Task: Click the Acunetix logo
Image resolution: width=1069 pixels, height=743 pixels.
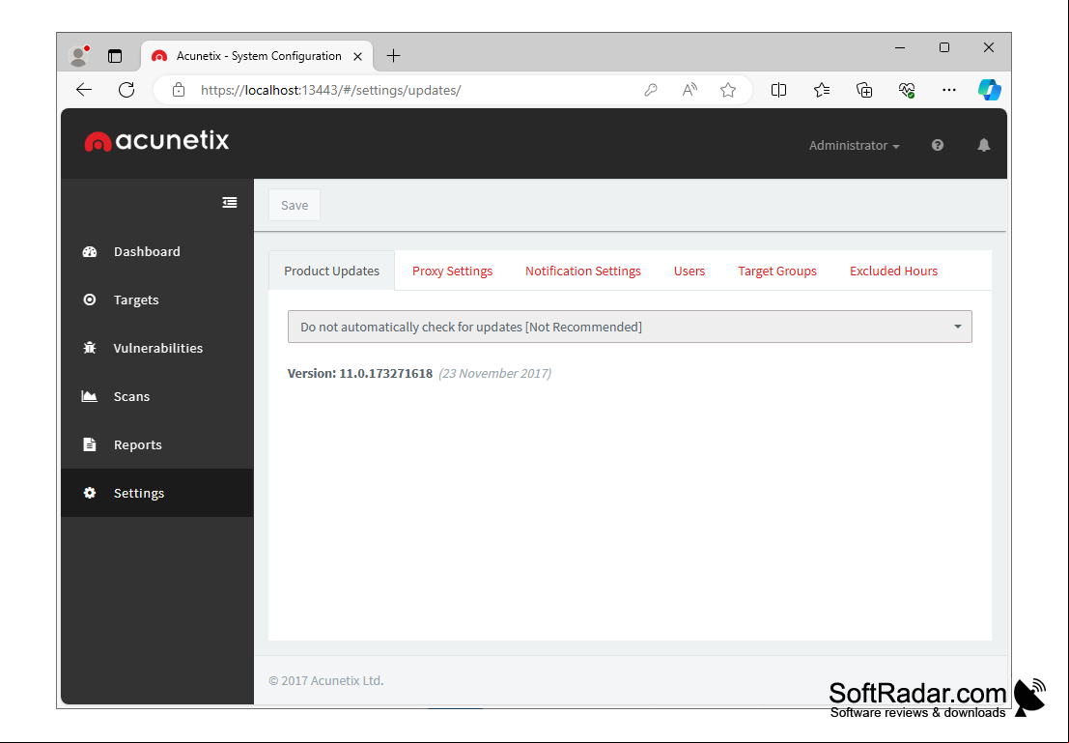Action: click(x=156, y=140)
